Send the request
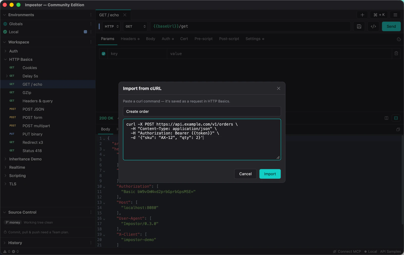This screenshot has height=255, width=404. click(391, 26)
